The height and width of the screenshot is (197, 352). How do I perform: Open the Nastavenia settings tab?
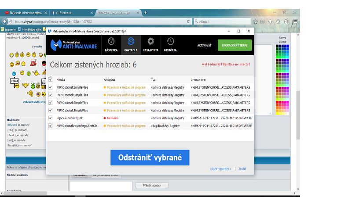[150, 45]
